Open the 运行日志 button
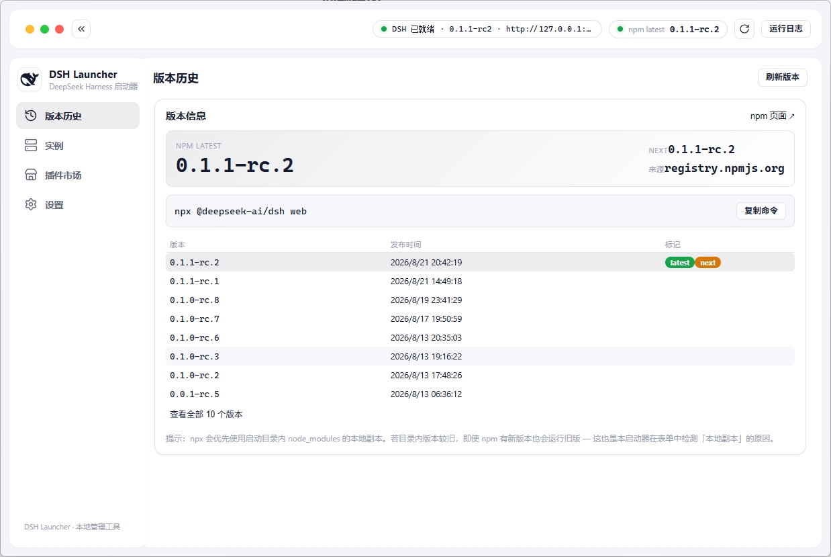The width and height of the screenshot is (831, 557). pyautogui.click(x=786, y=29)
